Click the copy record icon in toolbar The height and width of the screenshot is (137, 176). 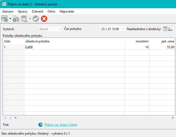click(x=16, y=19)
